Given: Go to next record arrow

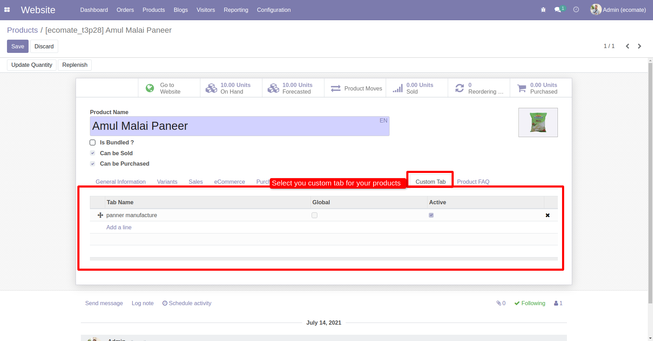Looking at the screenshot, I should pyautogui.click(x=639, y=46).
